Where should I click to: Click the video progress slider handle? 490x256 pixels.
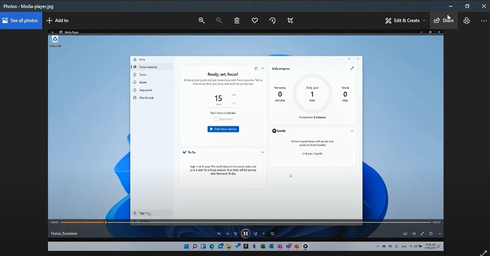[x=105, y=222]
